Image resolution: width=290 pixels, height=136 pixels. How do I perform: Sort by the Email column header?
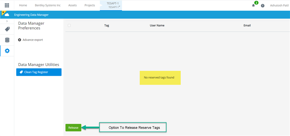(247, 25)
